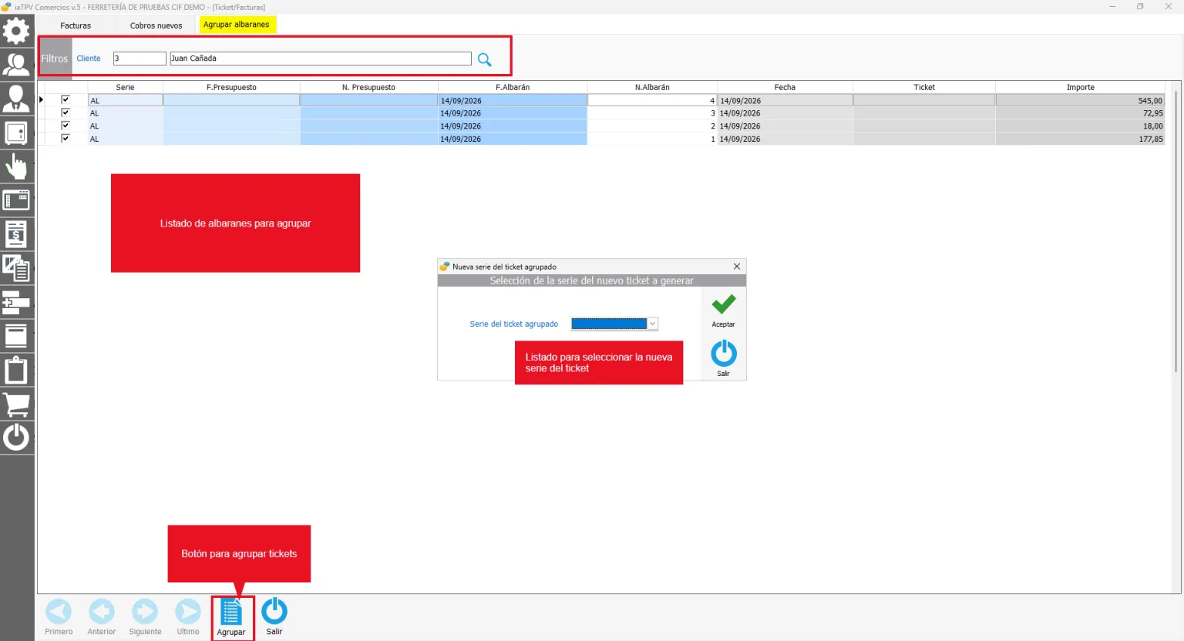Viewport: 1184px width, 641px height.
Task: Open the window panel sidebar icon
Action: click(16, 200)
